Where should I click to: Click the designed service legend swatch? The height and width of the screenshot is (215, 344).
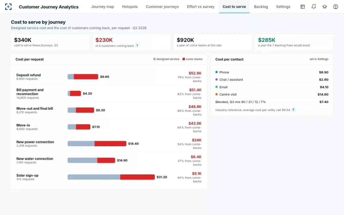pyautogui.click(x=155, y=59)
